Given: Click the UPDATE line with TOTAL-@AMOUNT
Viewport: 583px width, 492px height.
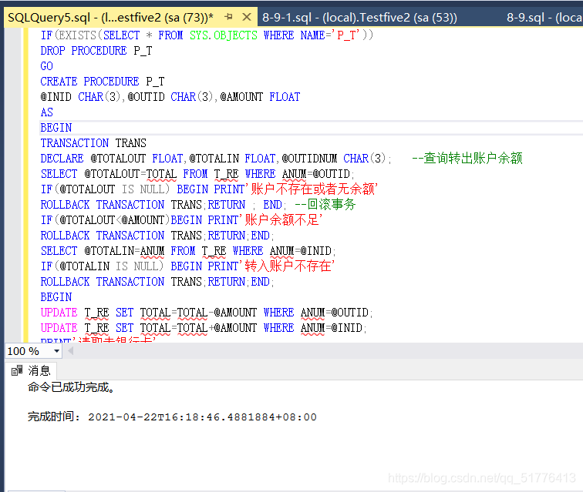Looking at the screenshot, I should 207,313.
